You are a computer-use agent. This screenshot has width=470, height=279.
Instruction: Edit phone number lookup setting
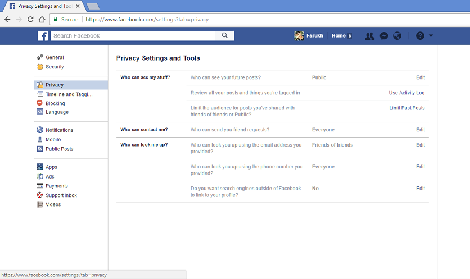coord(420,167)
